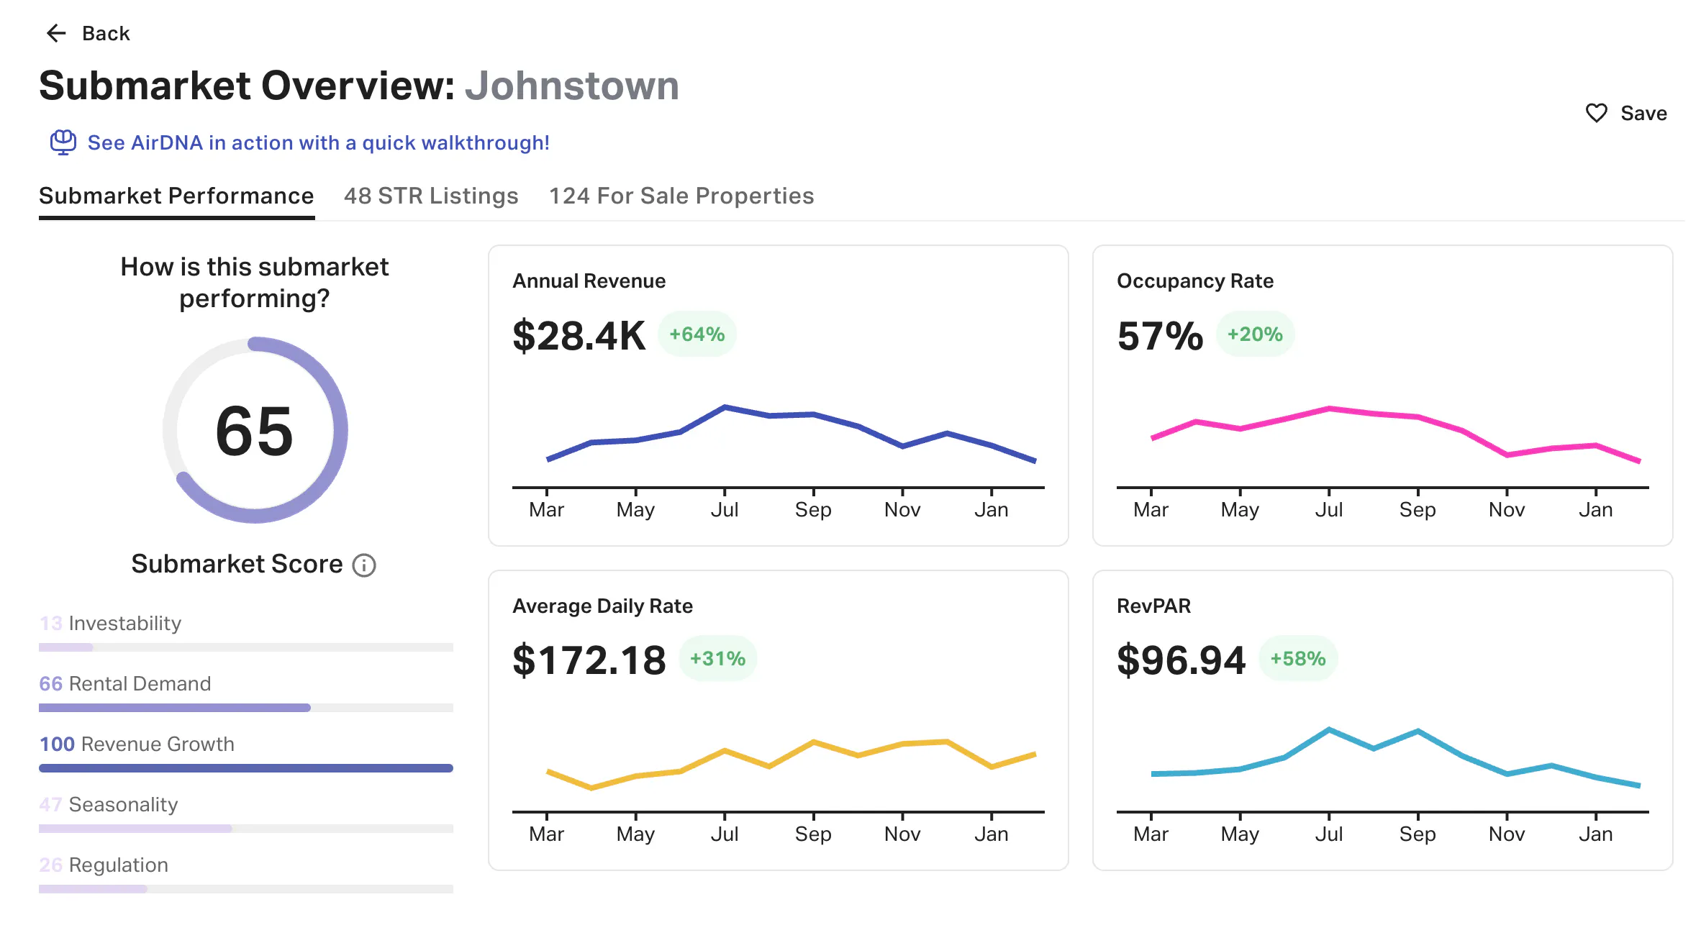Viewport: 1701px width, 925px height.
Task: Click the Regulation progress bar
Action: [246, 889]
